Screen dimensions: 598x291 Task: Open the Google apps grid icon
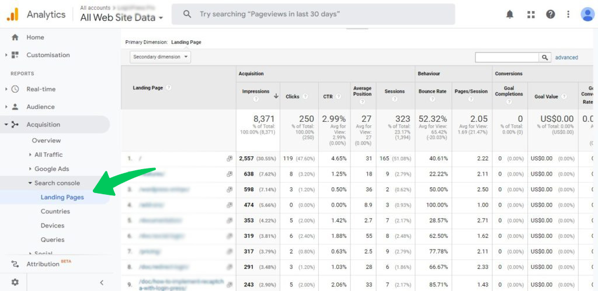pos(530,15)
